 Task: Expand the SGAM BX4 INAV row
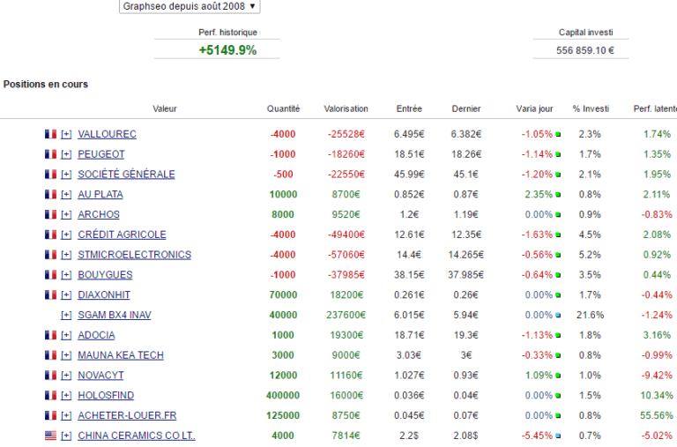point(66,315)
